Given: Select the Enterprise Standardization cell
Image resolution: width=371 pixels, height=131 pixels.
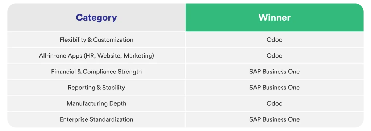Looking at the screenshot, I should pos(96,119).
